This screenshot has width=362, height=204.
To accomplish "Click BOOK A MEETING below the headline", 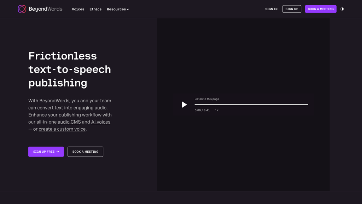I will (85, 152).
